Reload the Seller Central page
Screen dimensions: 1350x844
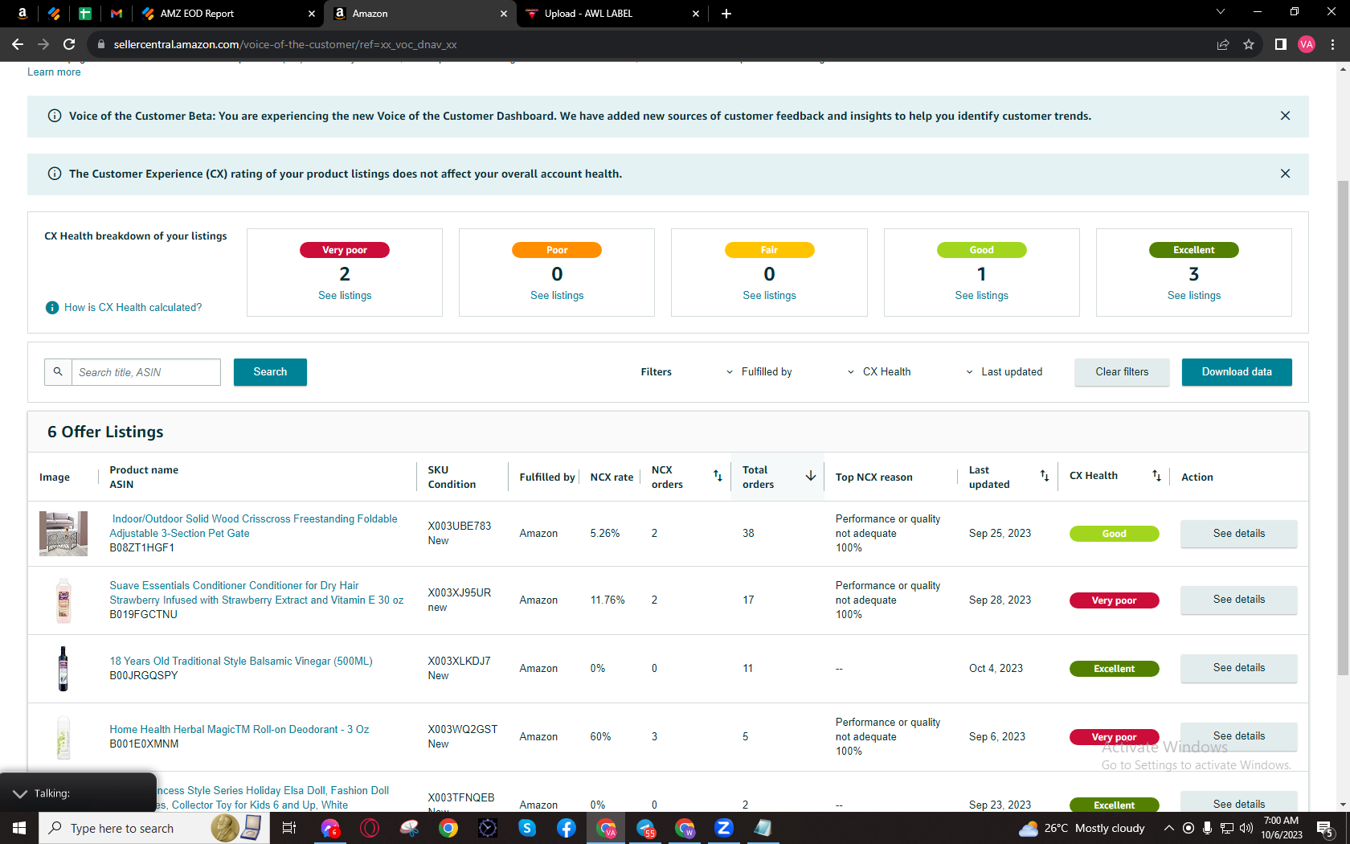click(x=69, y=44)
